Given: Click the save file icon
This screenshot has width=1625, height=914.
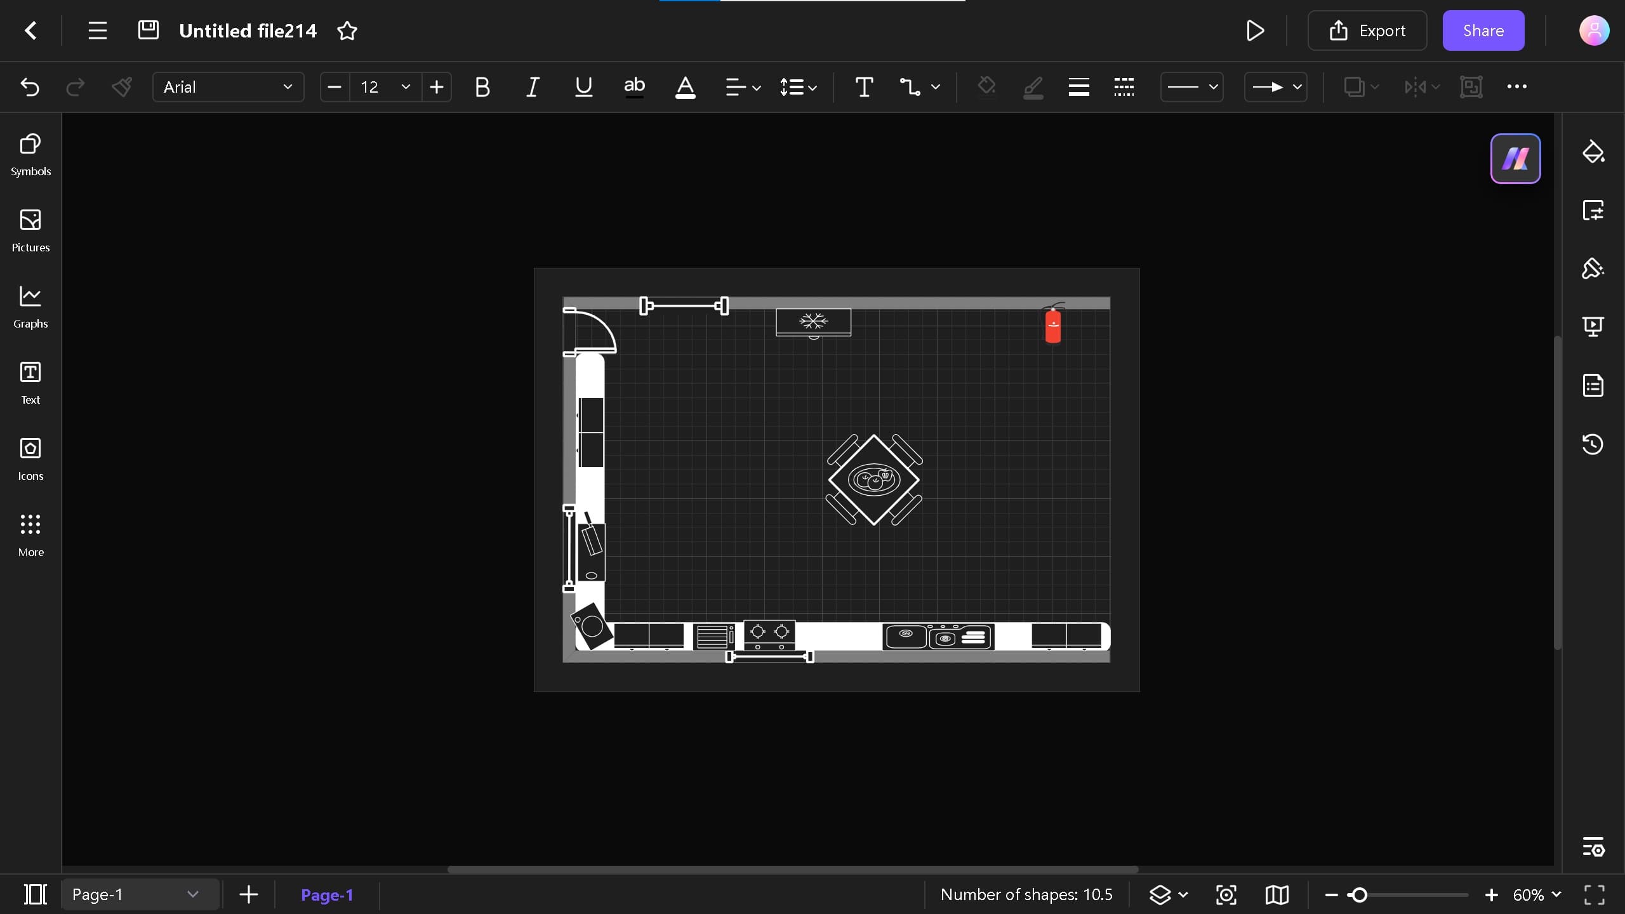Looking at the screenshot, I should click(149, 30).
